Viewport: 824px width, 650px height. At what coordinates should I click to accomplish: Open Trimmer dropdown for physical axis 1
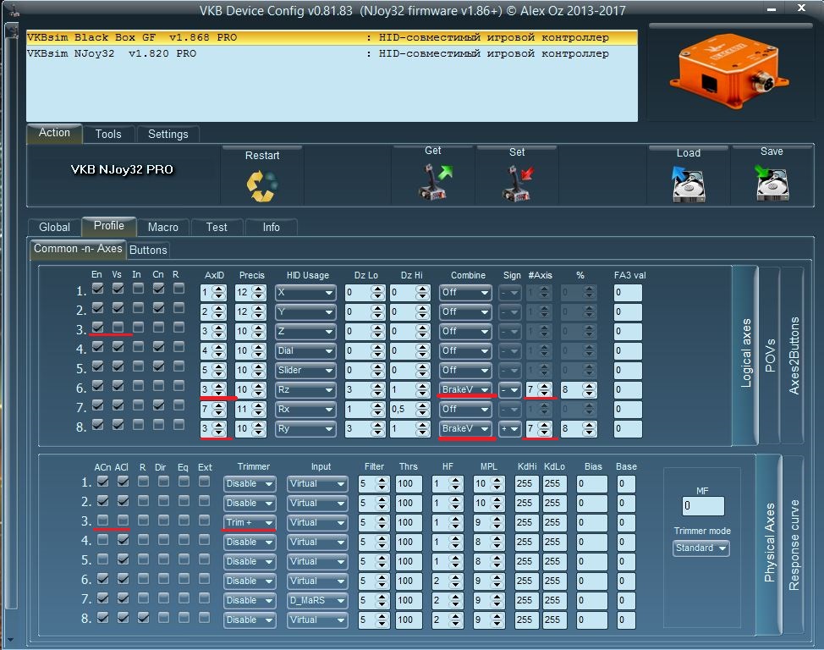250,484
